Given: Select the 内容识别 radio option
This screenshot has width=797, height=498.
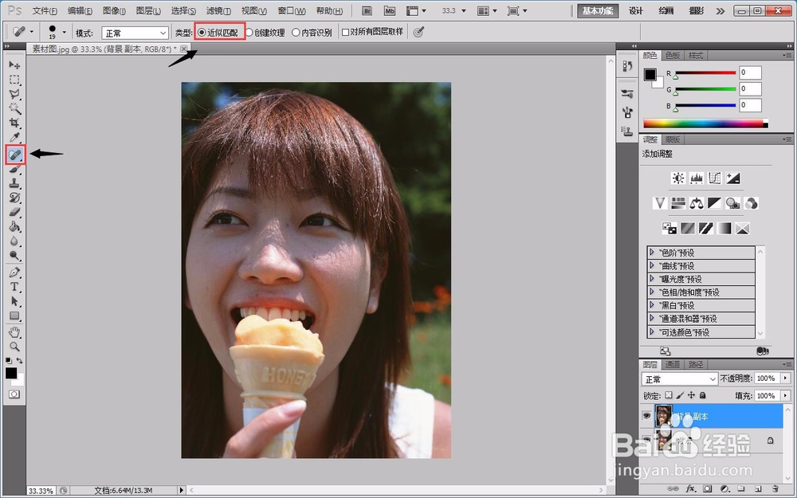Looking at the screenshot, I should point(312,33).
